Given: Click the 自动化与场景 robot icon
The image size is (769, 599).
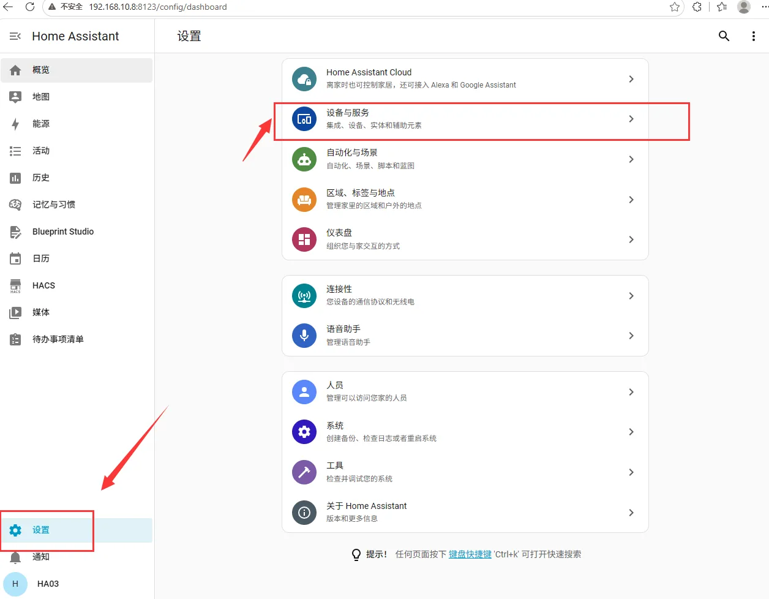Looking at the screenshot, I should click(304, 159).
